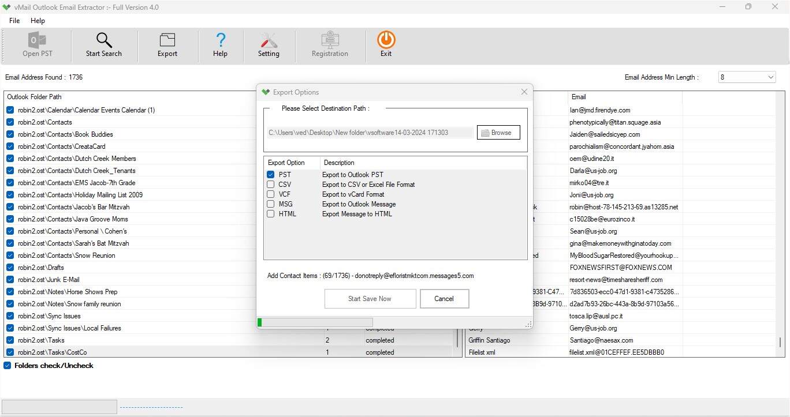Screen dimensions: 790x417
Task: Click the Email column header
Action: [579, 97]
